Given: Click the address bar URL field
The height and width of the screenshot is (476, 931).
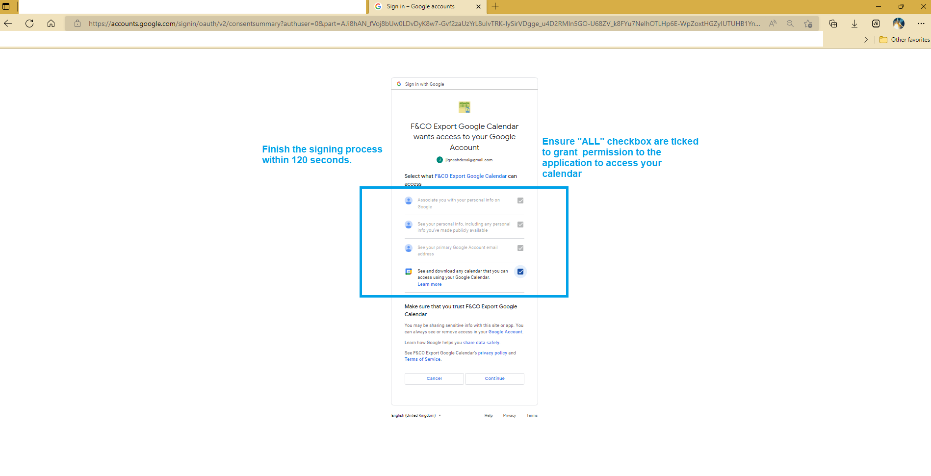Looking at the screenshot, I should pos(424,24).
